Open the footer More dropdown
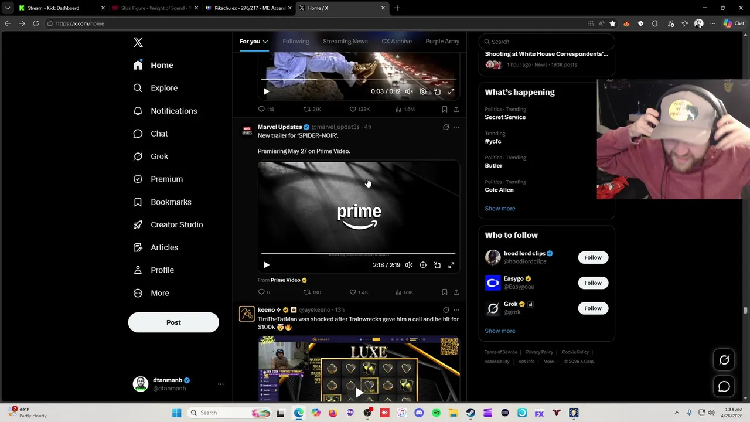Viewport: 750px width, 422px height. (550, 362)
